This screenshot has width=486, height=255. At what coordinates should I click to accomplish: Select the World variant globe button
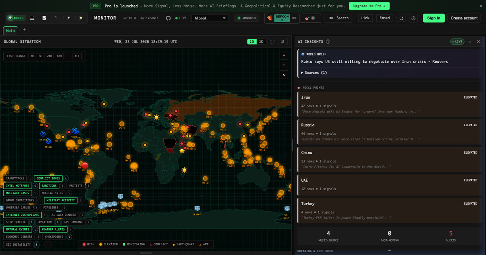pos(15,18)
